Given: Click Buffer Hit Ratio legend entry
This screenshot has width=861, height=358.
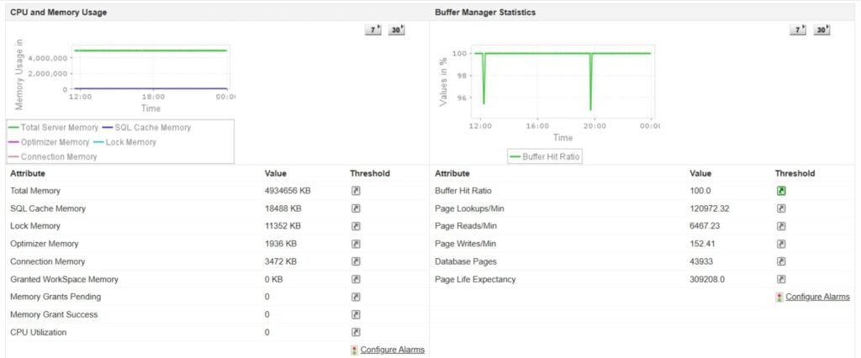Looking at the screenshot, I should tap(545, 157).
